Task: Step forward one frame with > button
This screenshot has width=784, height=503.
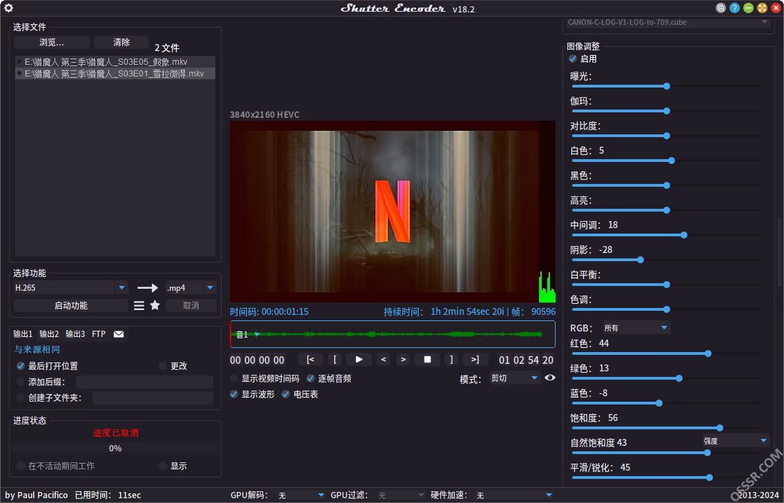Action: [x=403, y=359]
